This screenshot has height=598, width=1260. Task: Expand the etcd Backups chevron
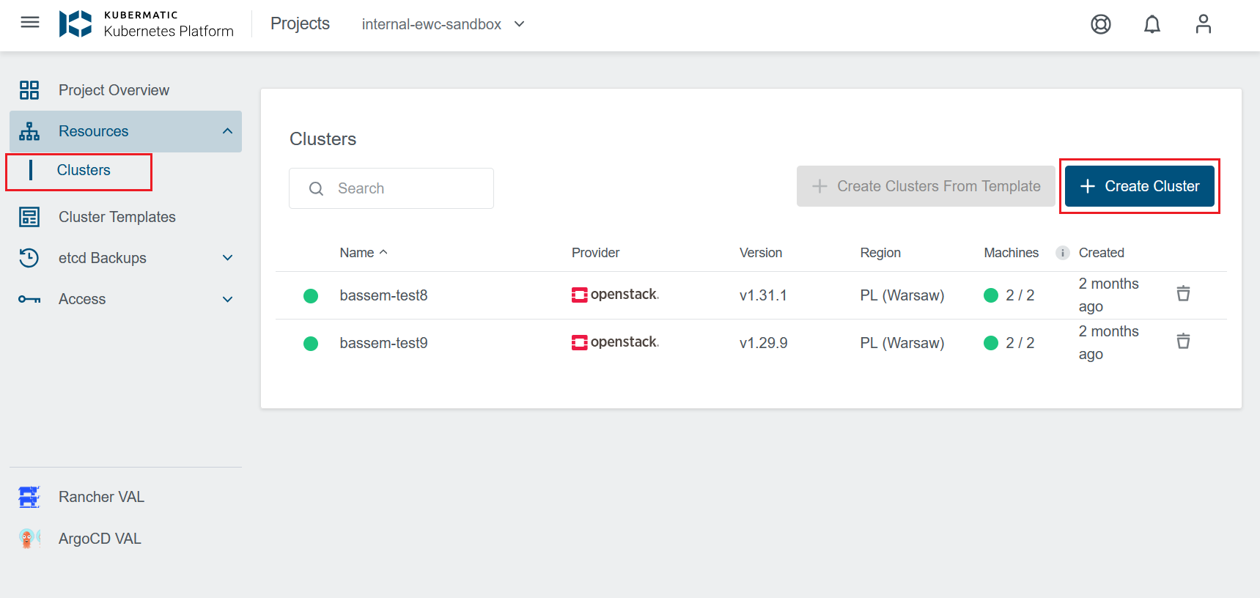pos(227,258)
